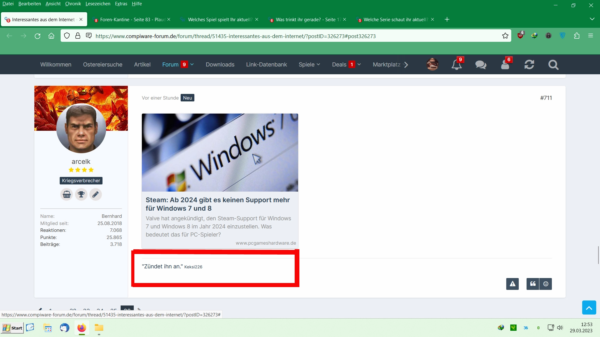Screen dimensions: 600x337
Task: Open the Marktplatz section
Action: pos(386,65)
